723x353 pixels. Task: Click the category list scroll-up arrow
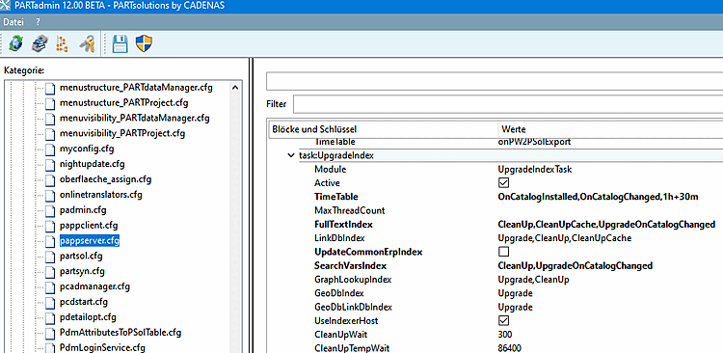235,88
